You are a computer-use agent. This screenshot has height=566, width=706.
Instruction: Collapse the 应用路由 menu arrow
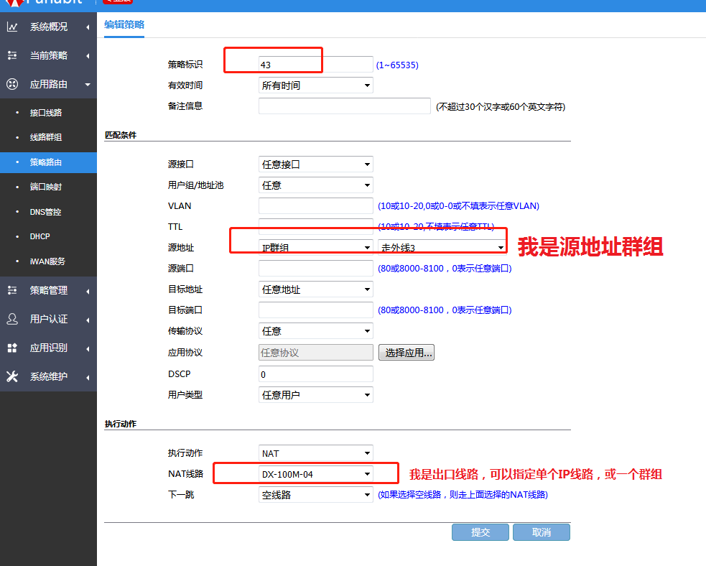point(88,85)
